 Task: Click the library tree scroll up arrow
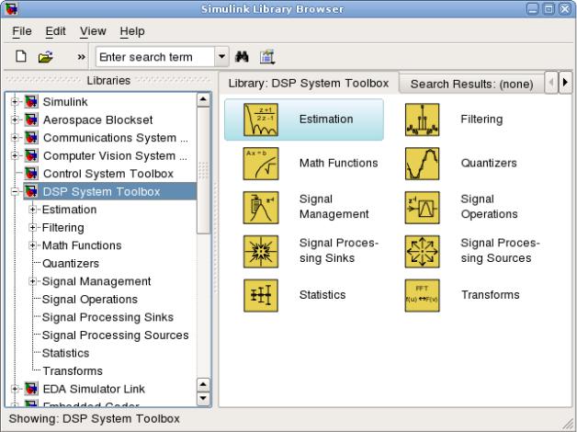coord(203,99)
